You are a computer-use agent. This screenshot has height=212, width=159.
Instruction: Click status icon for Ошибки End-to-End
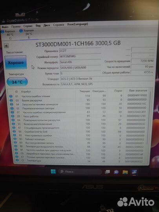click(x=14, y=132)
